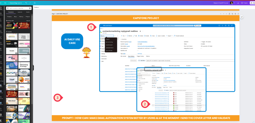
Task: Type in the template search field
Action: tap(18, 8)
